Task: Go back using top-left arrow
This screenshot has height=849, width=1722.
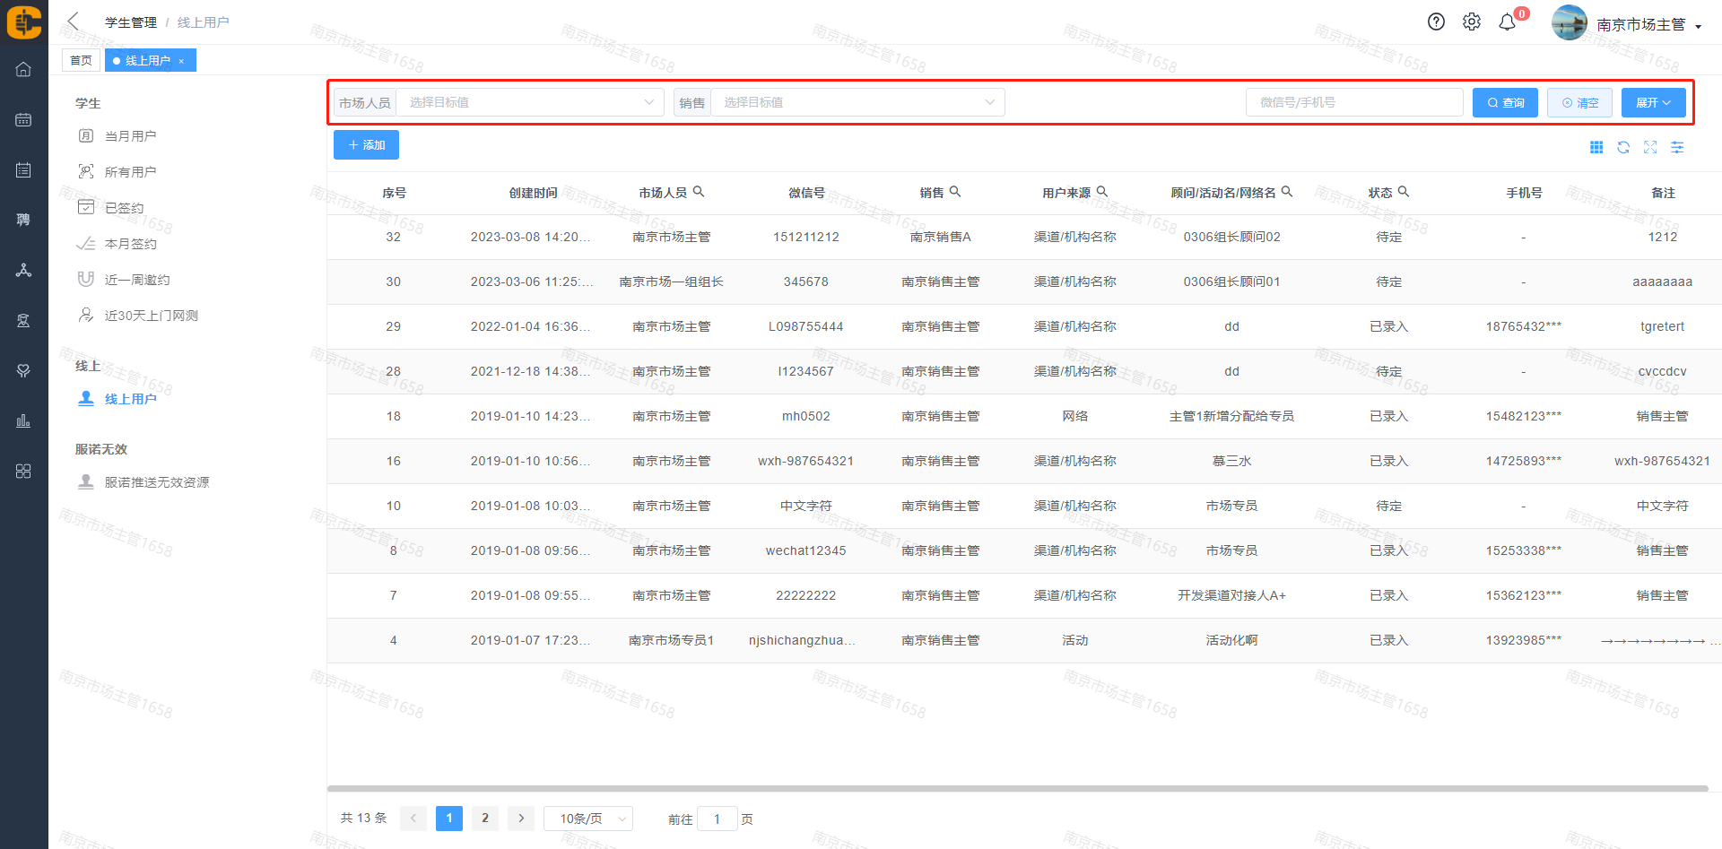Action: pos(74,22)
